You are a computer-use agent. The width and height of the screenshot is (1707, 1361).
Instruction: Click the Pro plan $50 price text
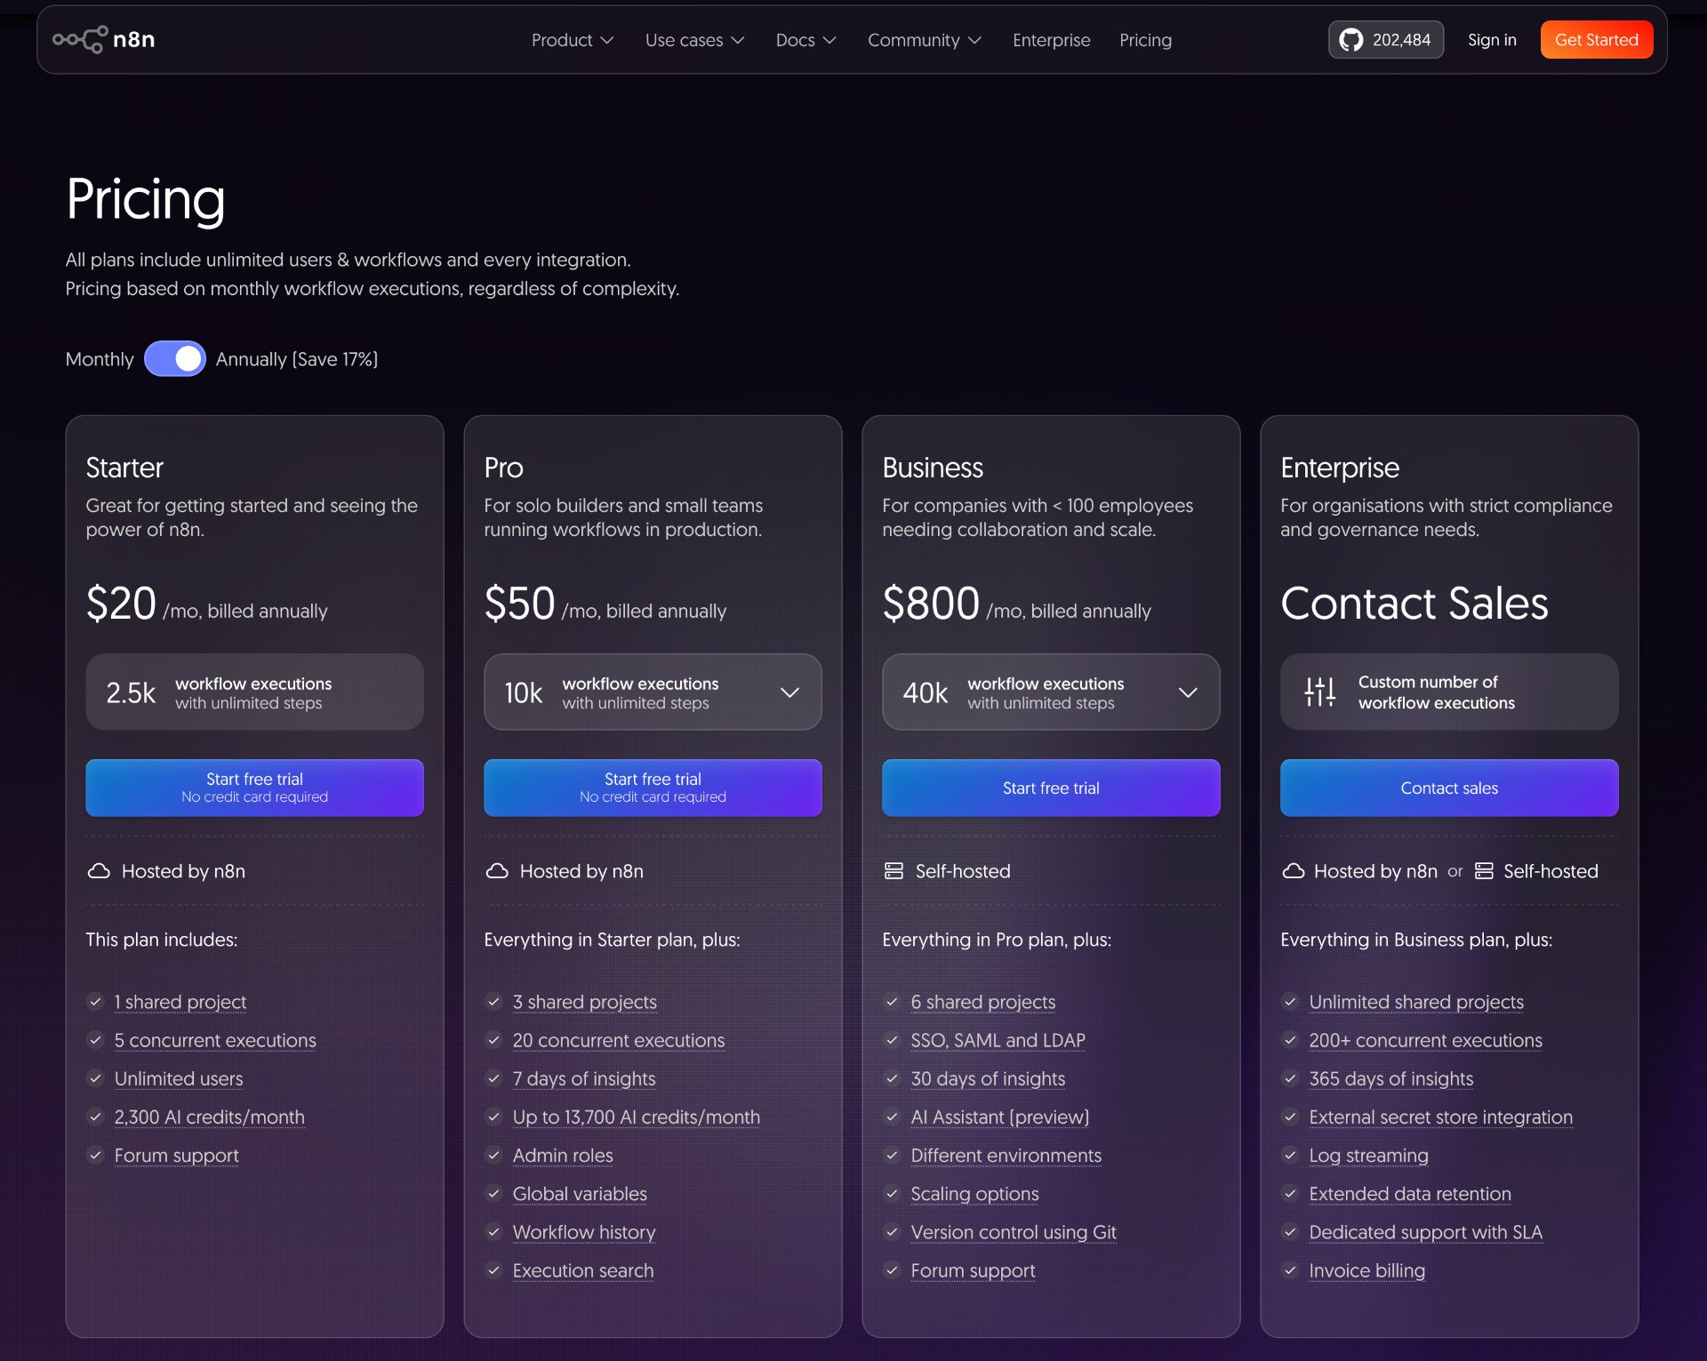(x=519, y=604)
